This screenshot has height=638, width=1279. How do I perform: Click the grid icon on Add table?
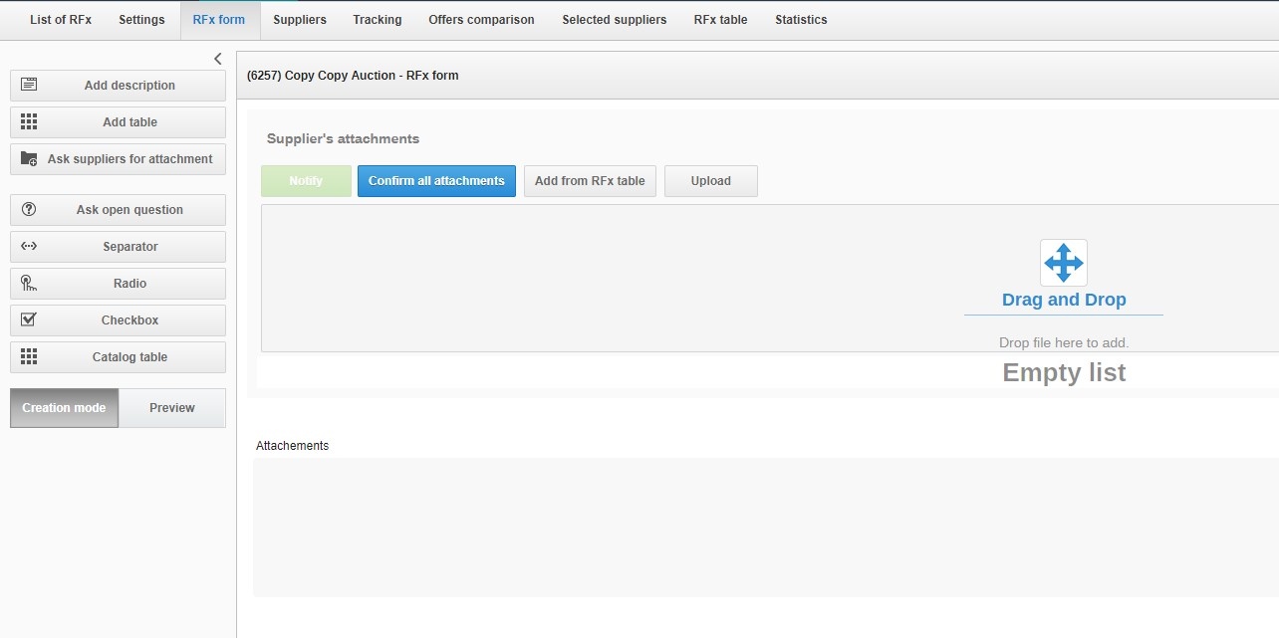click(29, 122)
